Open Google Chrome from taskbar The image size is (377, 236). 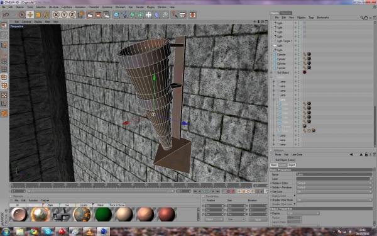coord(34,232)
